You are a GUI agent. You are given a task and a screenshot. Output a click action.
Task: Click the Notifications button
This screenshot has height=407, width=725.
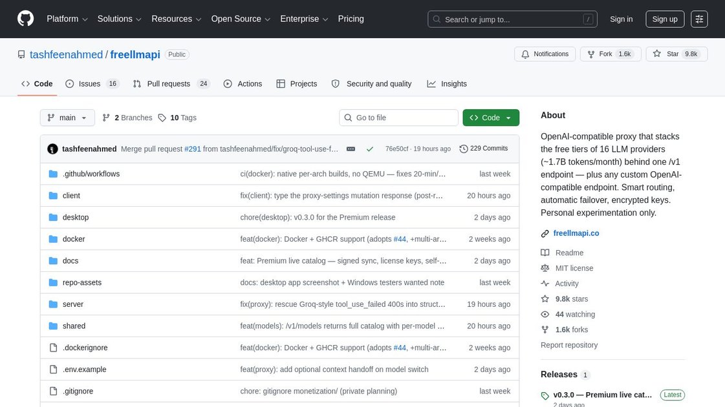(545, 54)
